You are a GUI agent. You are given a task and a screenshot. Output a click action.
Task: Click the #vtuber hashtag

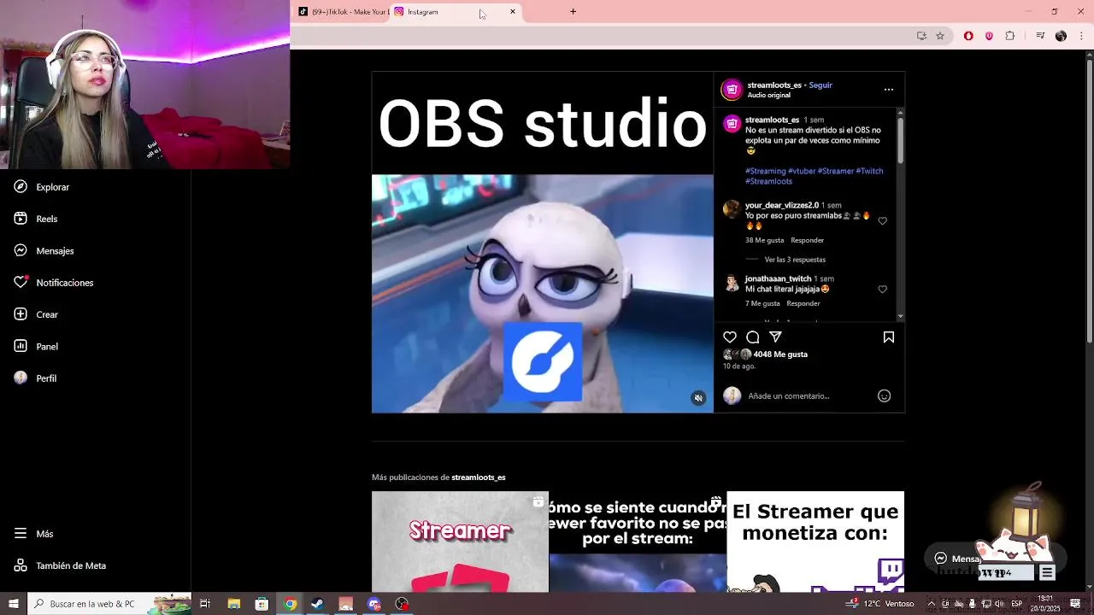(802, 171)
